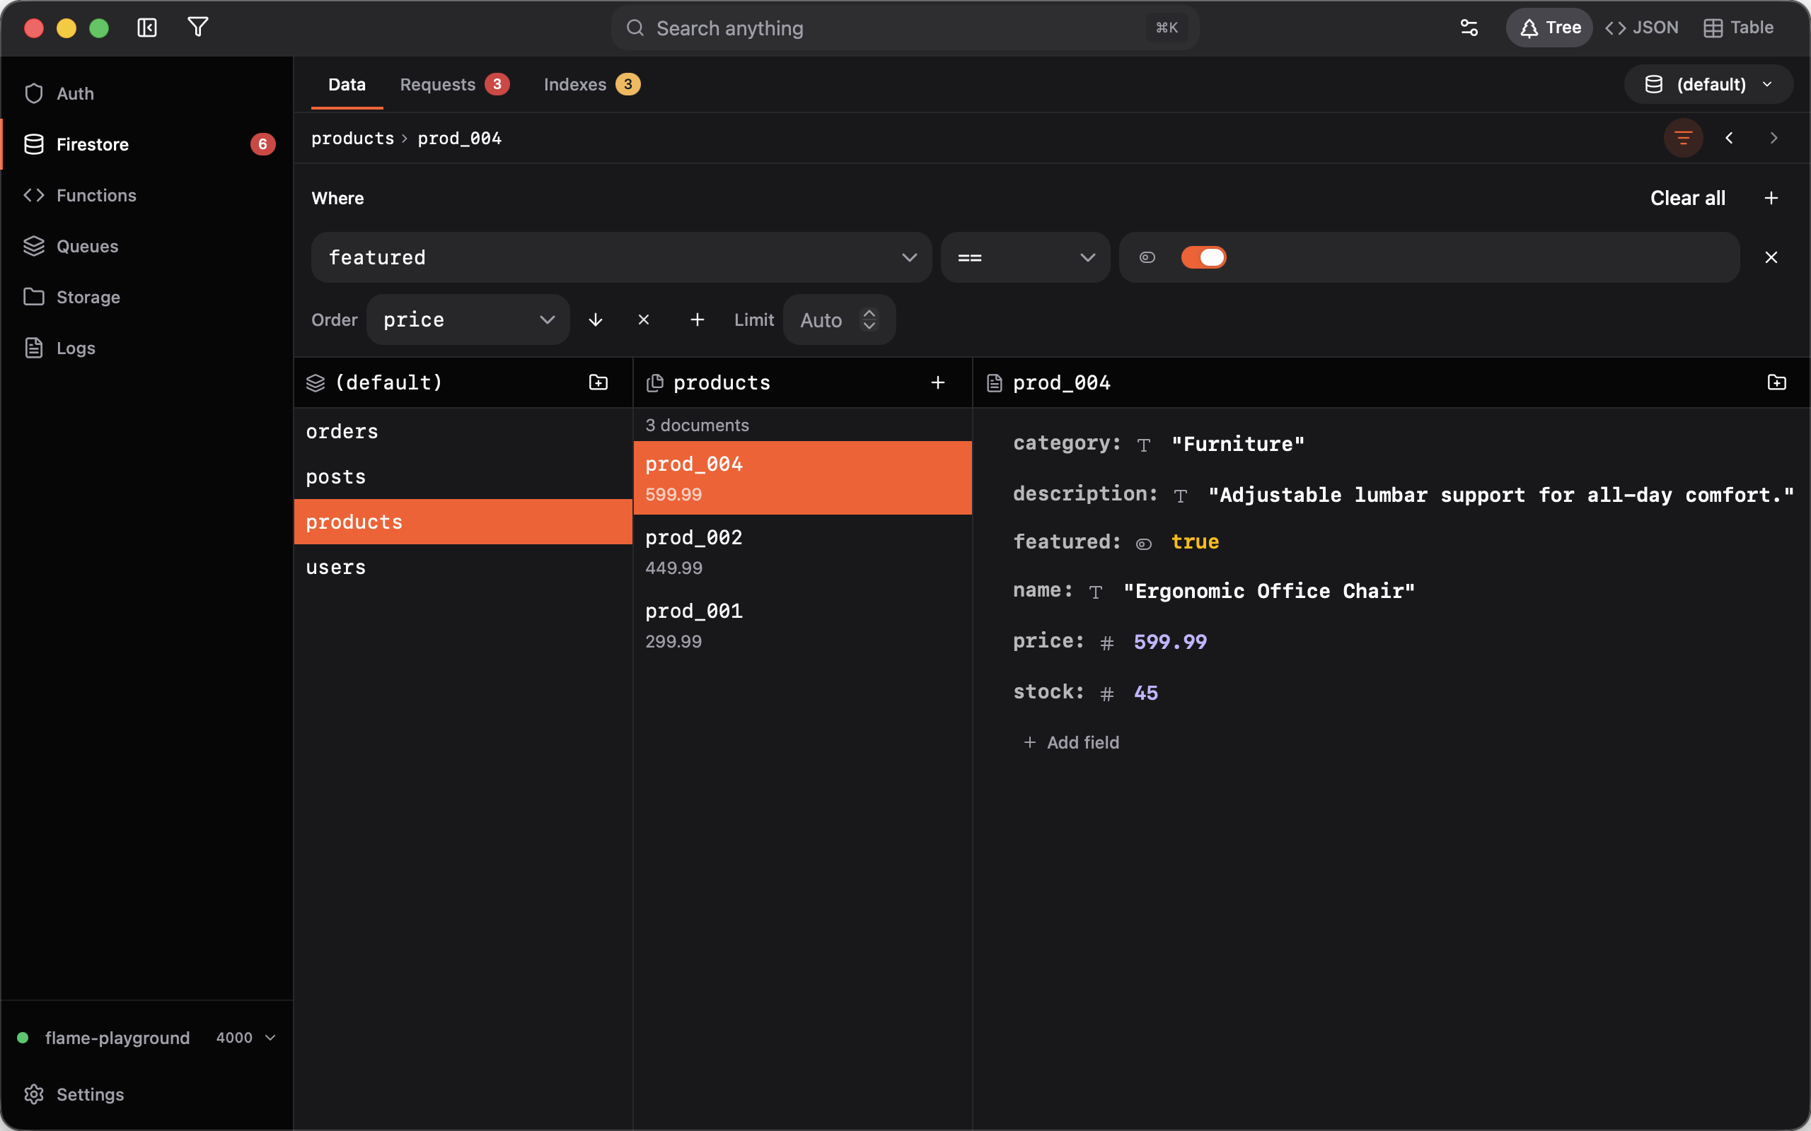Image resolution: width=1811 pixels, height=1131 pixels.
Task: Click the (default) layers icon
Action: click(315, 383)
